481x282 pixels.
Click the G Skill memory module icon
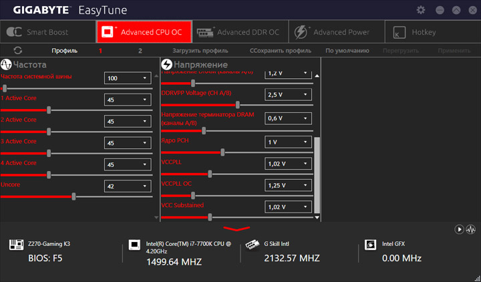253,245
